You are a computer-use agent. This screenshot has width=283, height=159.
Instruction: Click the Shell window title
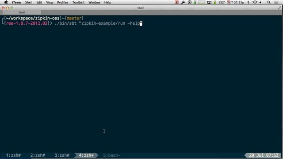(141, 8)
